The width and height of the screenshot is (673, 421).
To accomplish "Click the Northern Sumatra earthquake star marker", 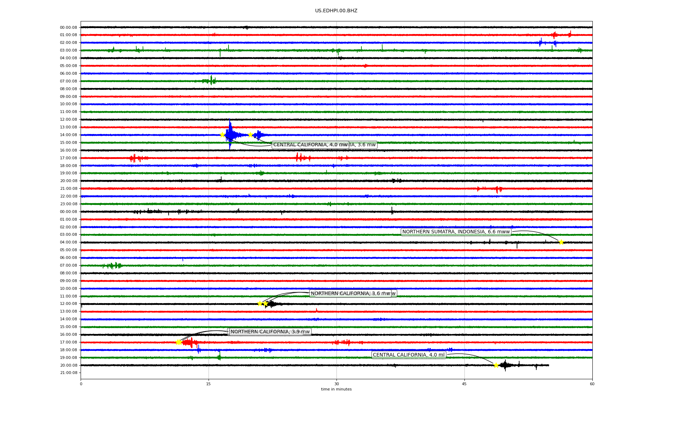I will (x=561, y=242).
